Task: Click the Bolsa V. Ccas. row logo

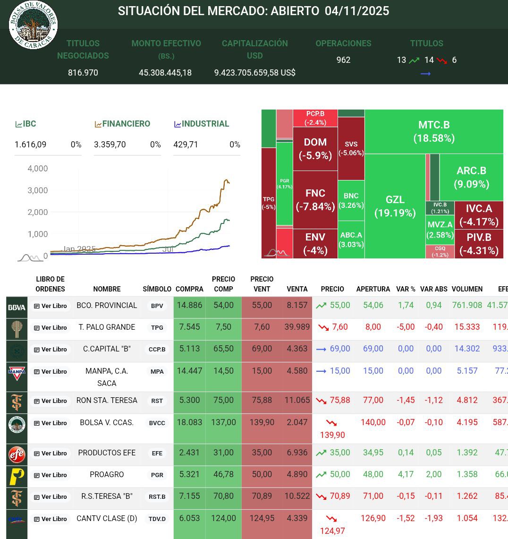Action: 17,425
